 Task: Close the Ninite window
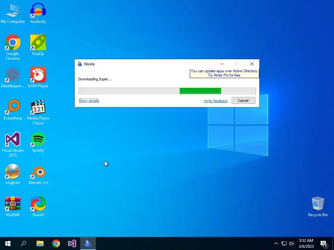click(251, 64)
